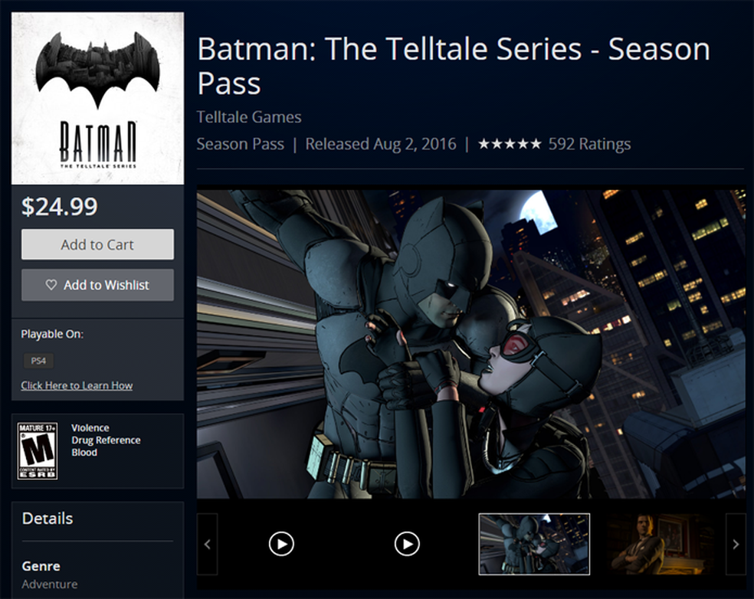
Task: Click the Add to Wishlist button
Action: point(97,284)
